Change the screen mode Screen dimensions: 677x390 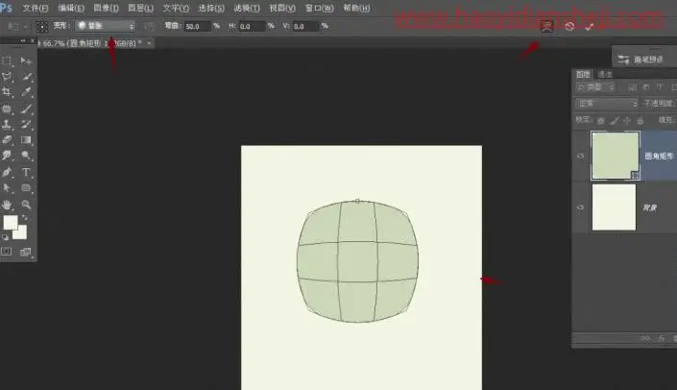point(26,252)
